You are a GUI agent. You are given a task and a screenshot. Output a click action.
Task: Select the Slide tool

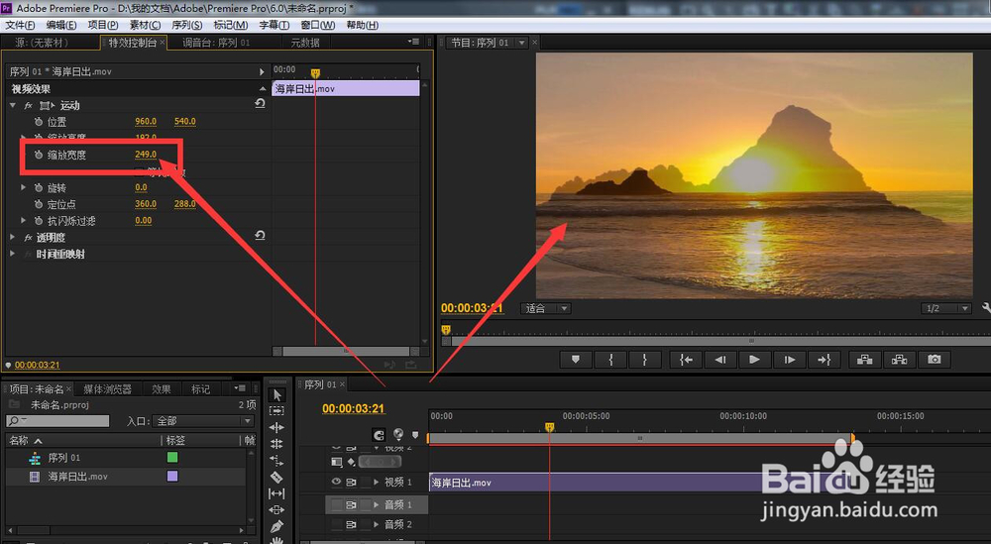pos(276,510)
